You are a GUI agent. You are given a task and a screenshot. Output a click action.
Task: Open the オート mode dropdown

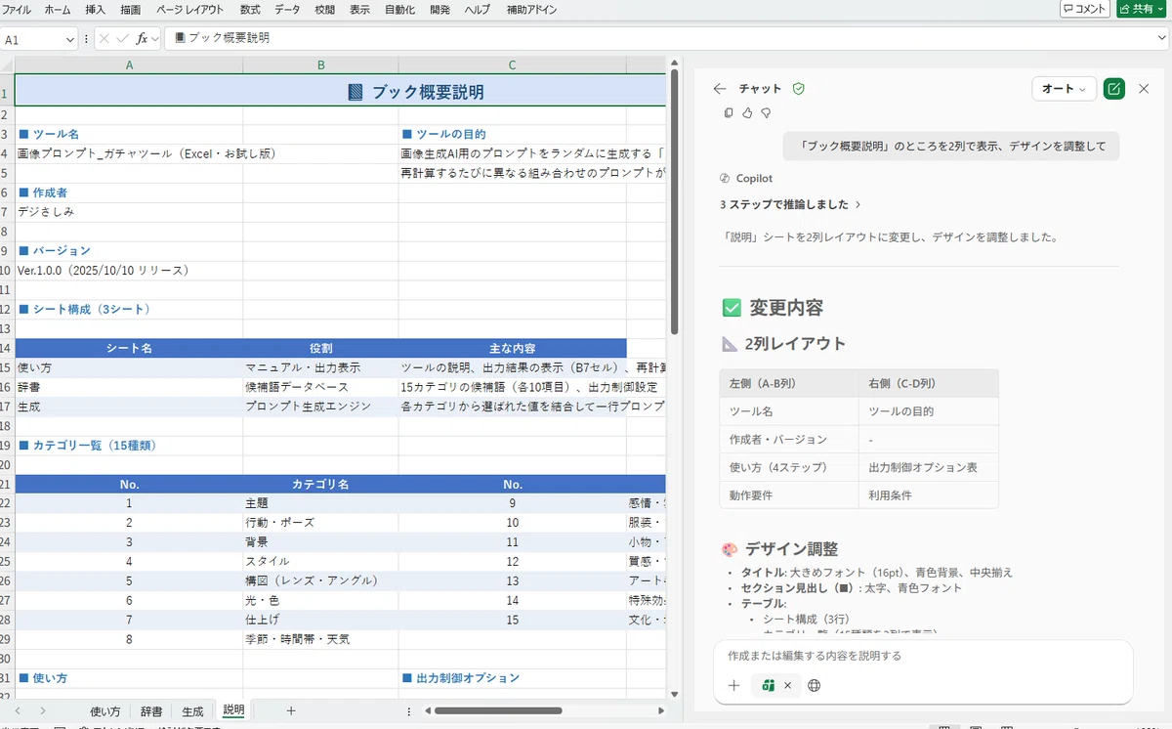1064,89
